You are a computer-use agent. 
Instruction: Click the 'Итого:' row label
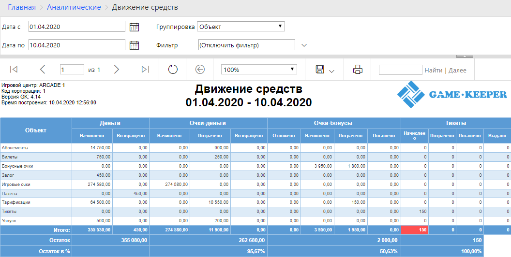click(x=36, y=230)
